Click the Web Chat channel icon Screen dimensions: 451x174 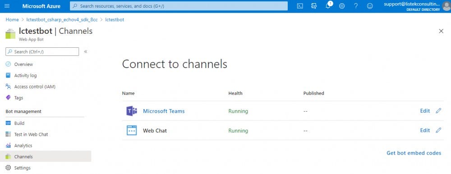click(132, 131)
